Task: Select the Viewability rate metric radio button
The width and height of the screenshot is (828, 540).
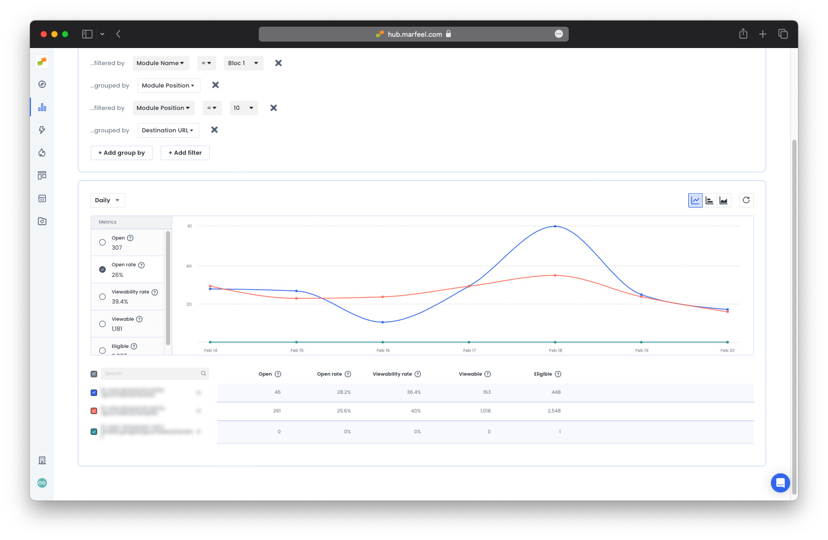Action: tap(102, 296)
